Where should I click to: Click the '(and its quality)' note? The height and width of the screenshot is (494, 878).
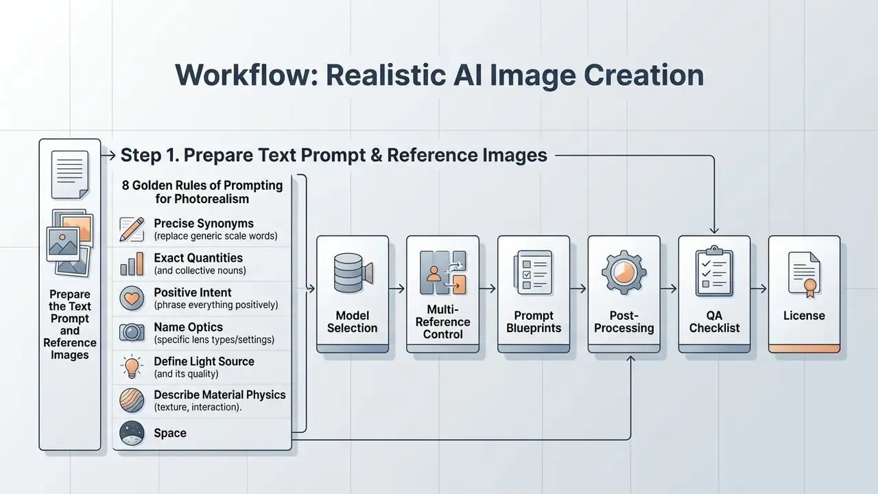(x=186, y=374)
